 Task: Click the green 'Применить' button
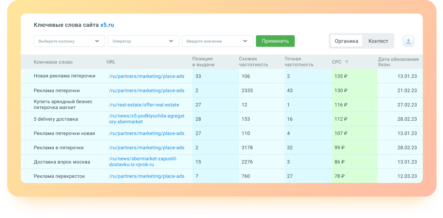275,41
